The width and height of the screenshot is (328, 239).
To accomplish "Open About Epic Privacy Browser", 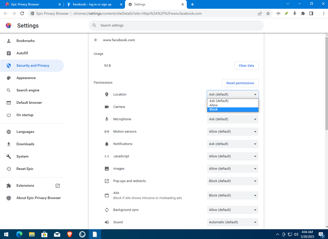I will tap(32, 198).
